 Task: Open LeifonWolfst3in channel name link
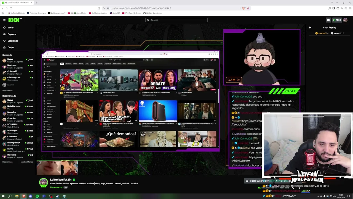tap(61, 180)
